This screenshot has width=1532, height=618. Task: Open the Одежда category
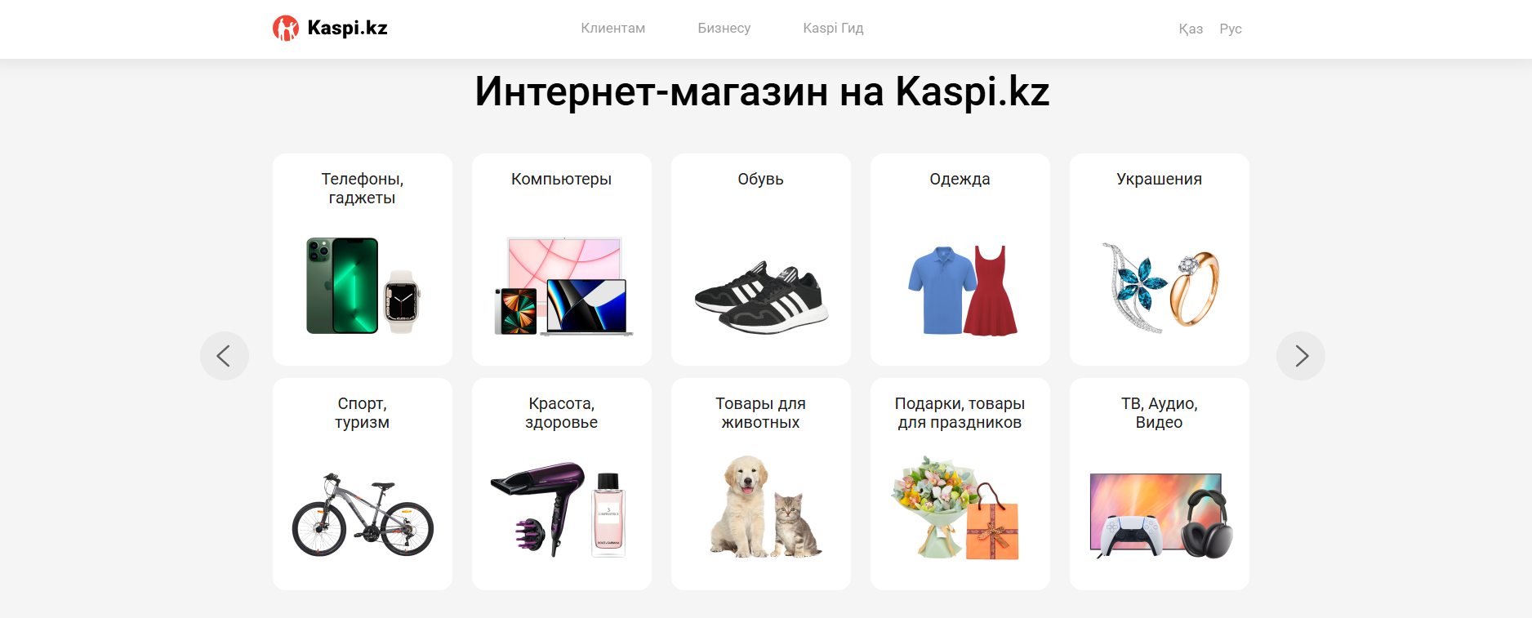pos(960,260)
